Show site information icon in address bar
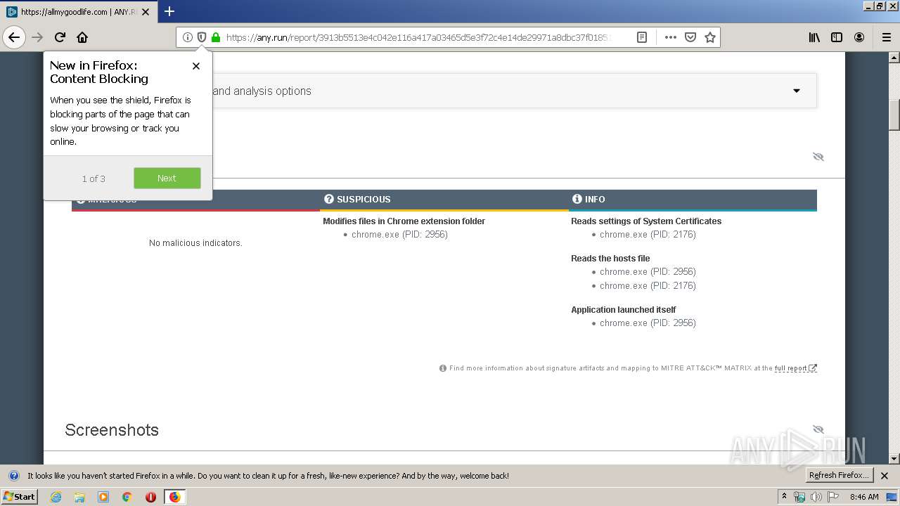Screen dimensions: 900x506 [188, 37]
